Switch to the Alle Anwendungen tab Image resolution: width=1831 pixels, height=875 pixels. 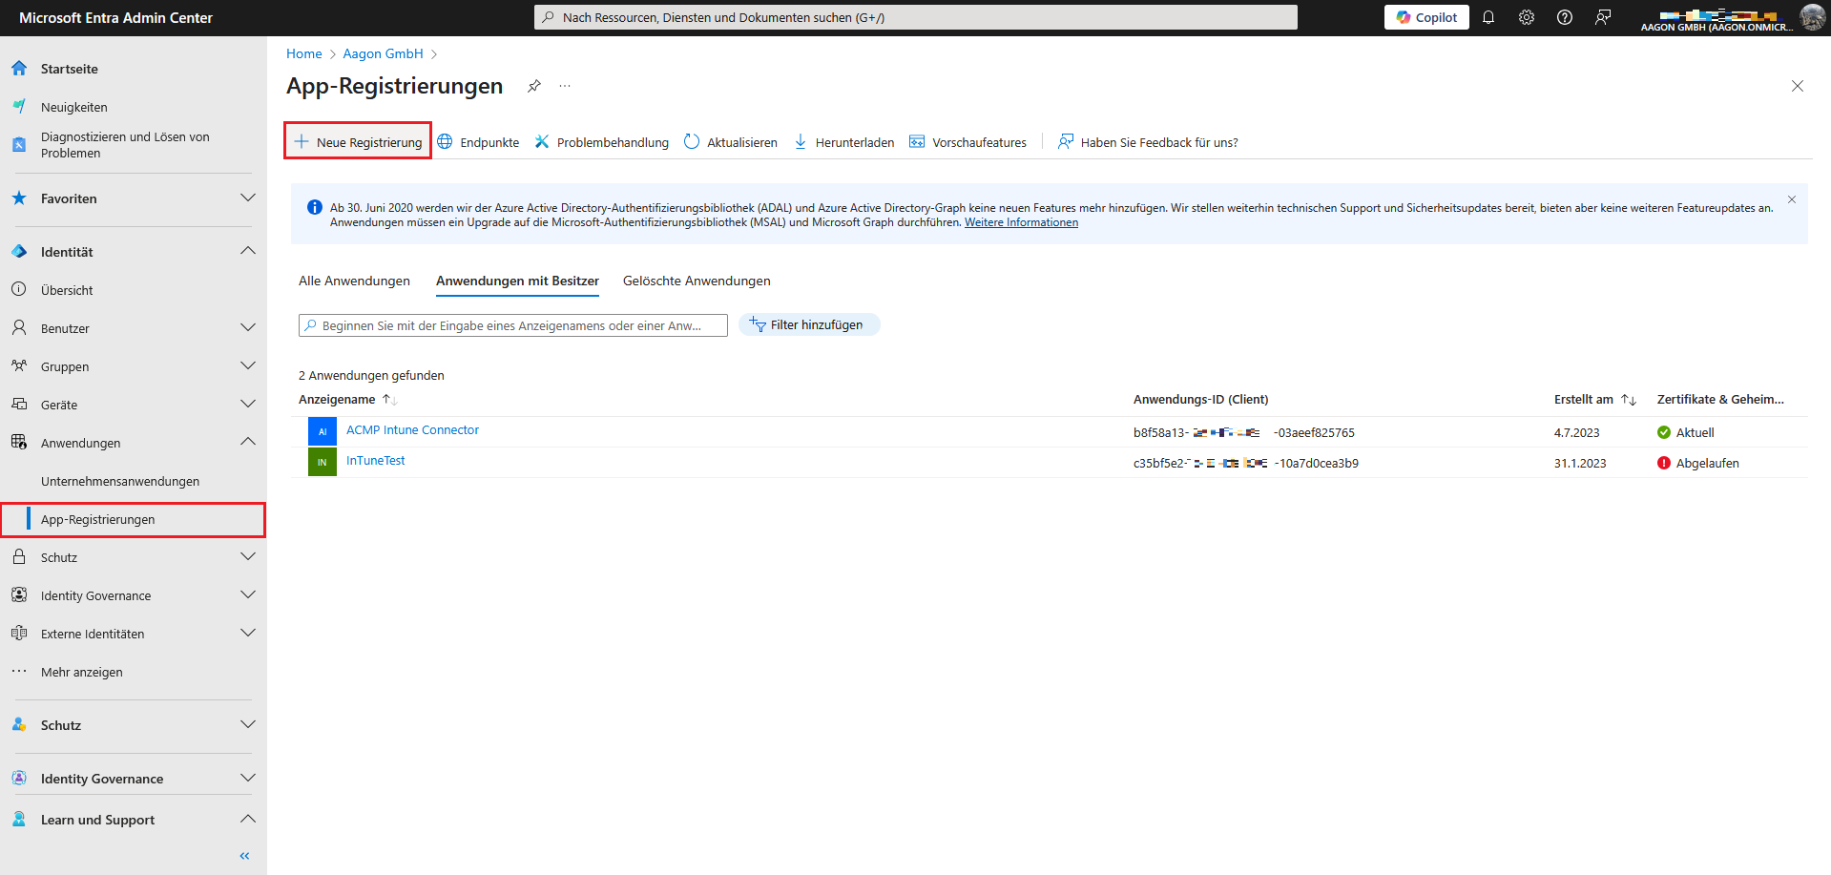[354, 281]
